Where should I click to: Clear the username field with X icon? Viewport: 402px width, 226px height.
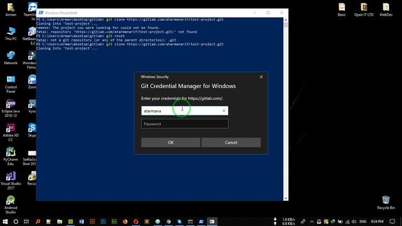[224, 110]
